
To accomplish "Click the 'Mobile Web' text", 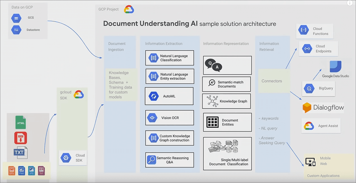I will 325,161.
